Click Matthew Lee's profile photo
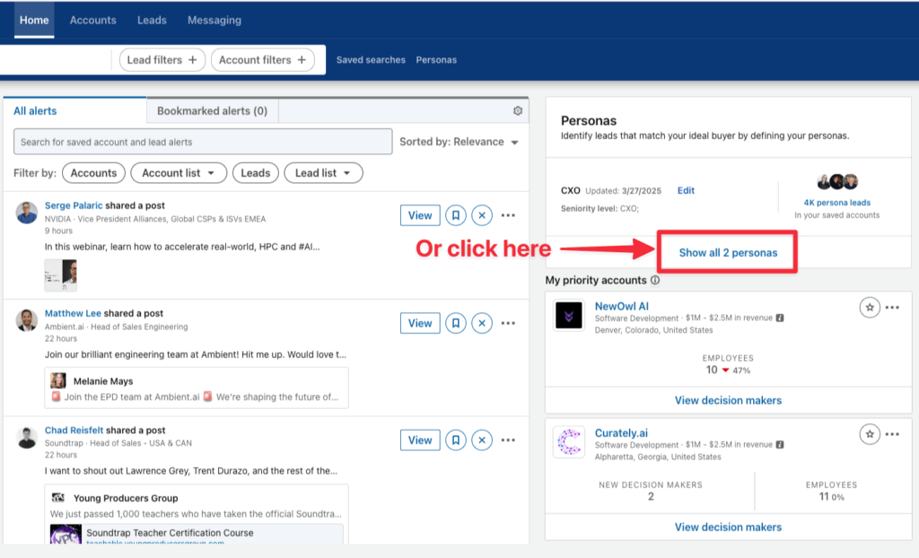 click(26, 320)
